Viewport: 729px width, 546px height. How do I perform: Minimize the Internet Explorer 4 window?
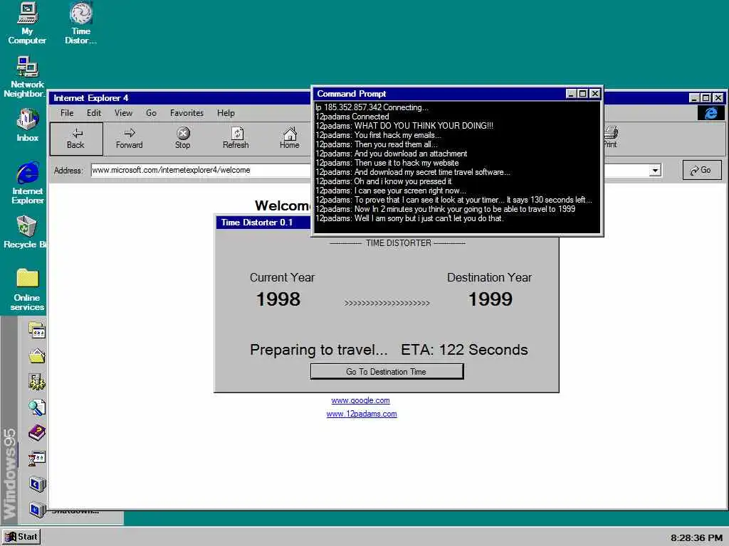694,98
